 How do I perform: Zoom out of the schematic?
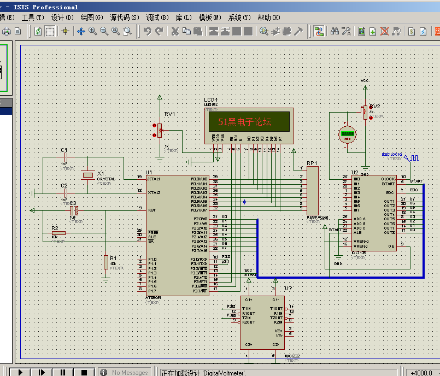[104, 31]
